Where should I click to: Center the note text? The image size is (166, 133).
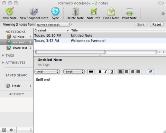coord(127,72)
